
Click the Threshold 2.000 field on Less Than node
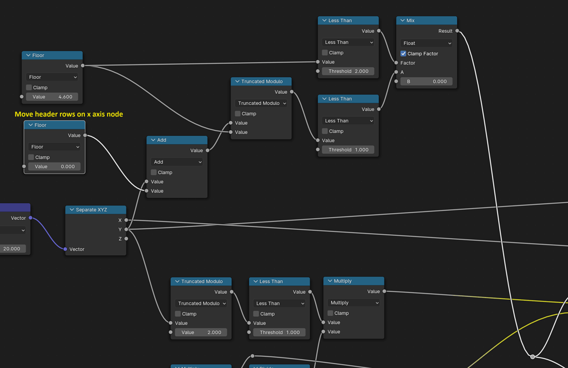point(348,71)
